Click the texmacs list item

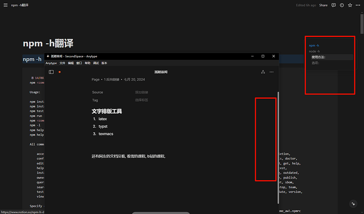click(106, 134)
